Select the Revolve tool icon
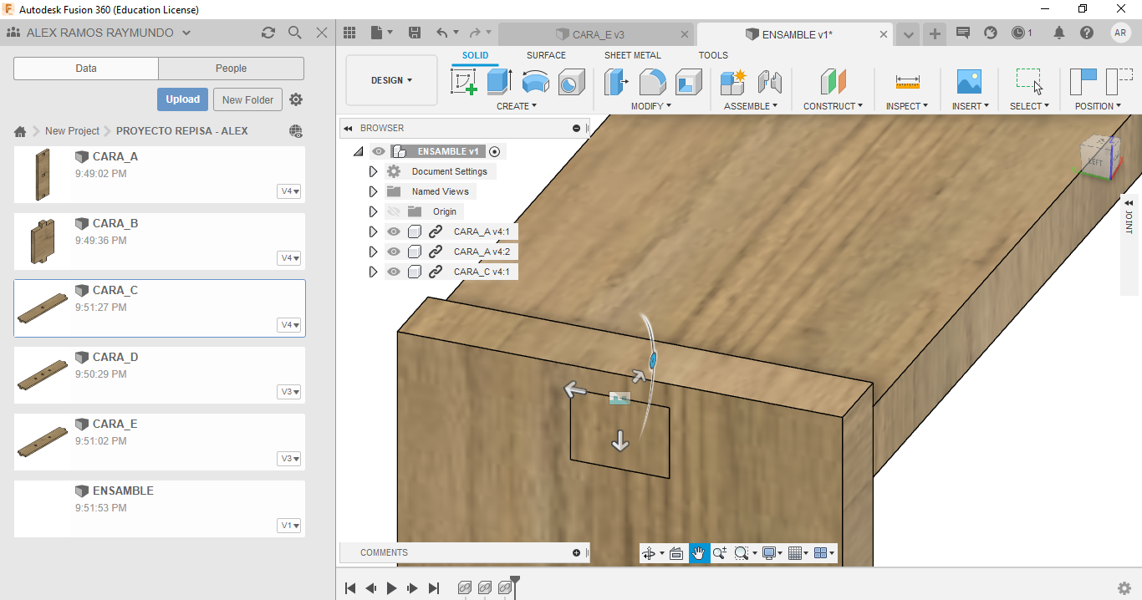1142x600 pixels. click(535, 82)
